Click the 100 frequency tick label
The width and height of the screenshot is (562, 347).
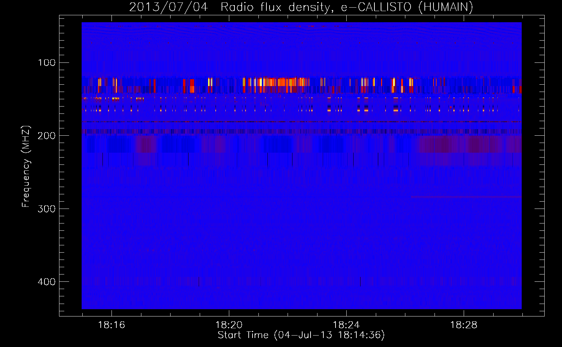[47, 63]
